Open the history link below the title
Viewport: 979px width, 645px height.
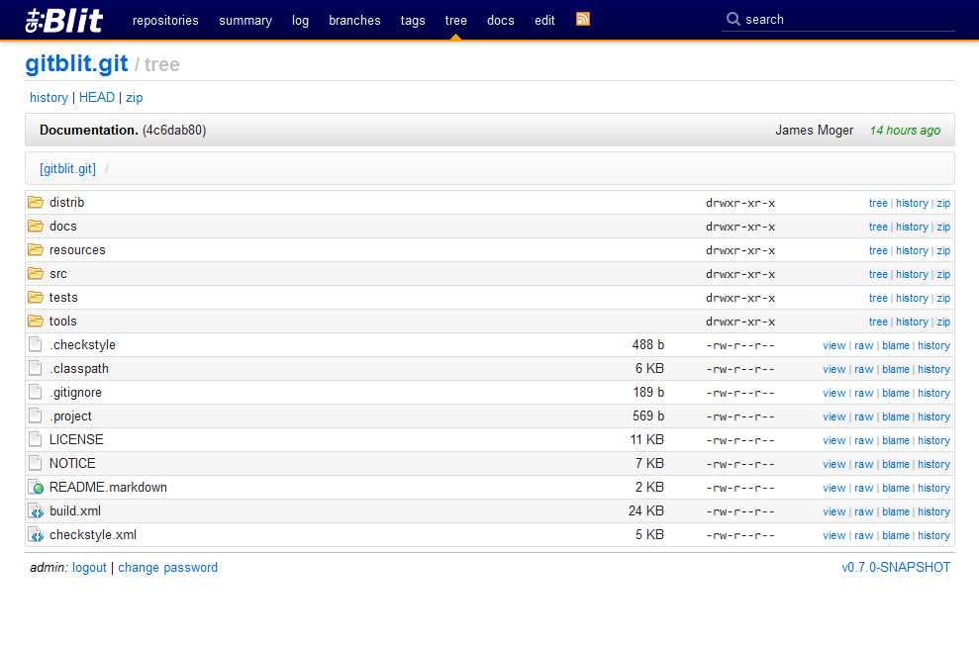pyautogui.click(x=49, y=97)
